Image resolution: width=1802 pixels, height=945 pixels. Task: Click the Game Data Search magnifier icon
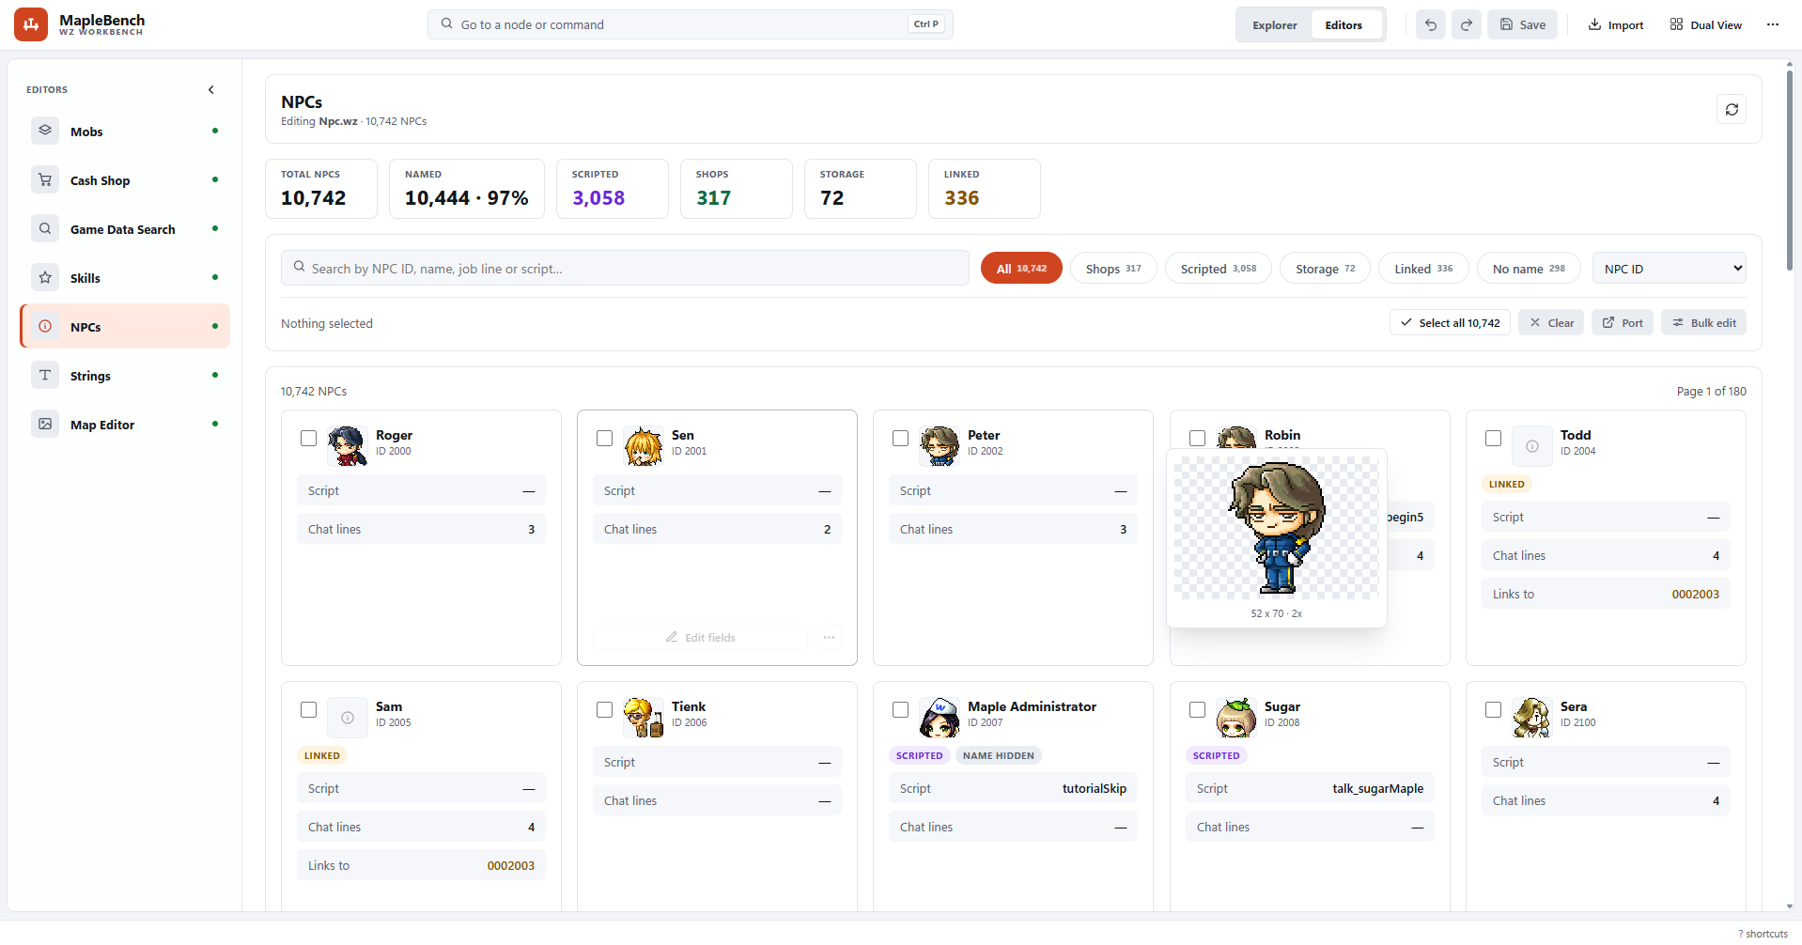(45, 228)
